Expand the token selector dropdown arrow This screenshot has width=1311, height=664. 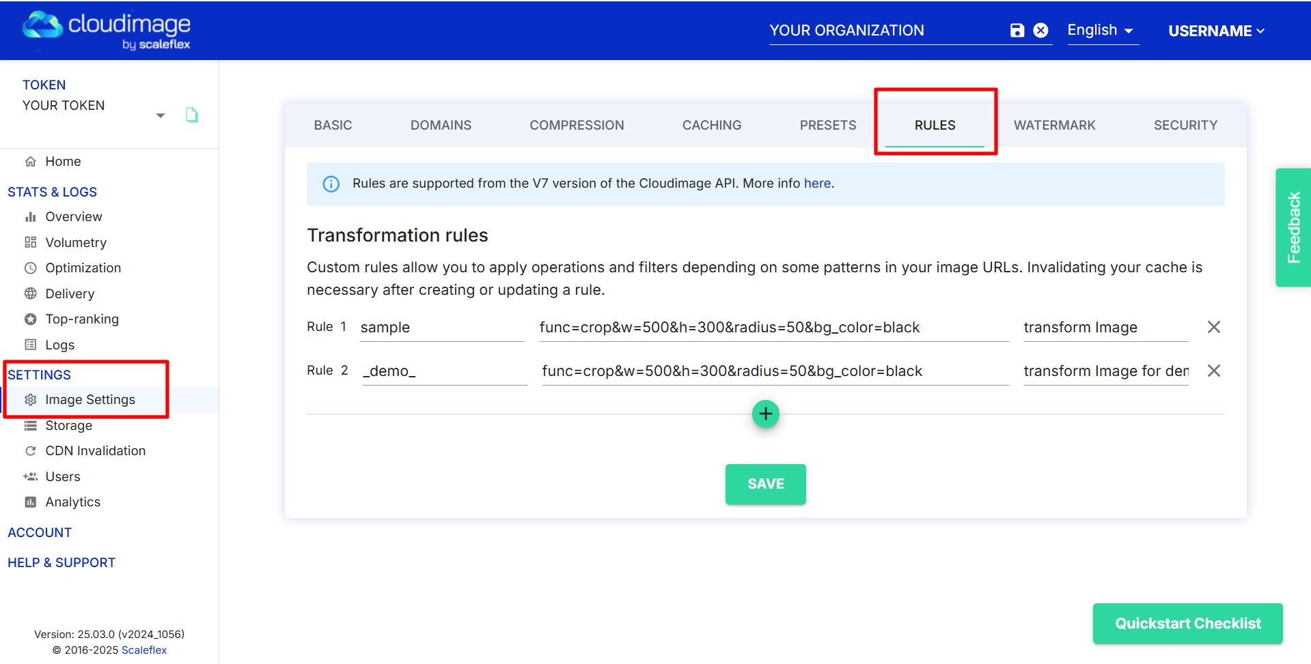161,115
